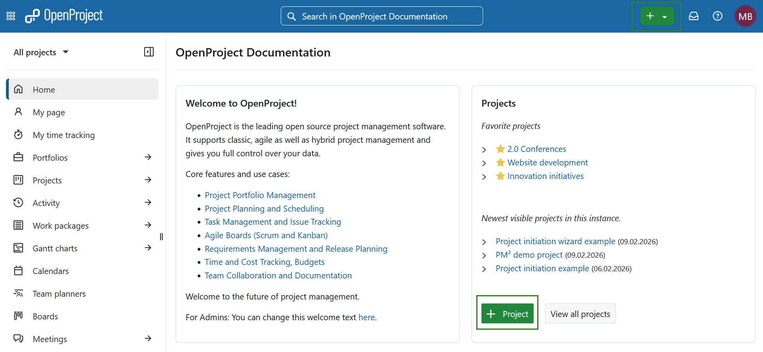Select Home in the sidebar
Screen dimensions: 763x352
[82, 89]
